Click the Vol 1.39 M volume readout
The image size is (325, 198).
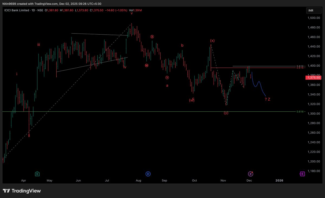[135, 10]
